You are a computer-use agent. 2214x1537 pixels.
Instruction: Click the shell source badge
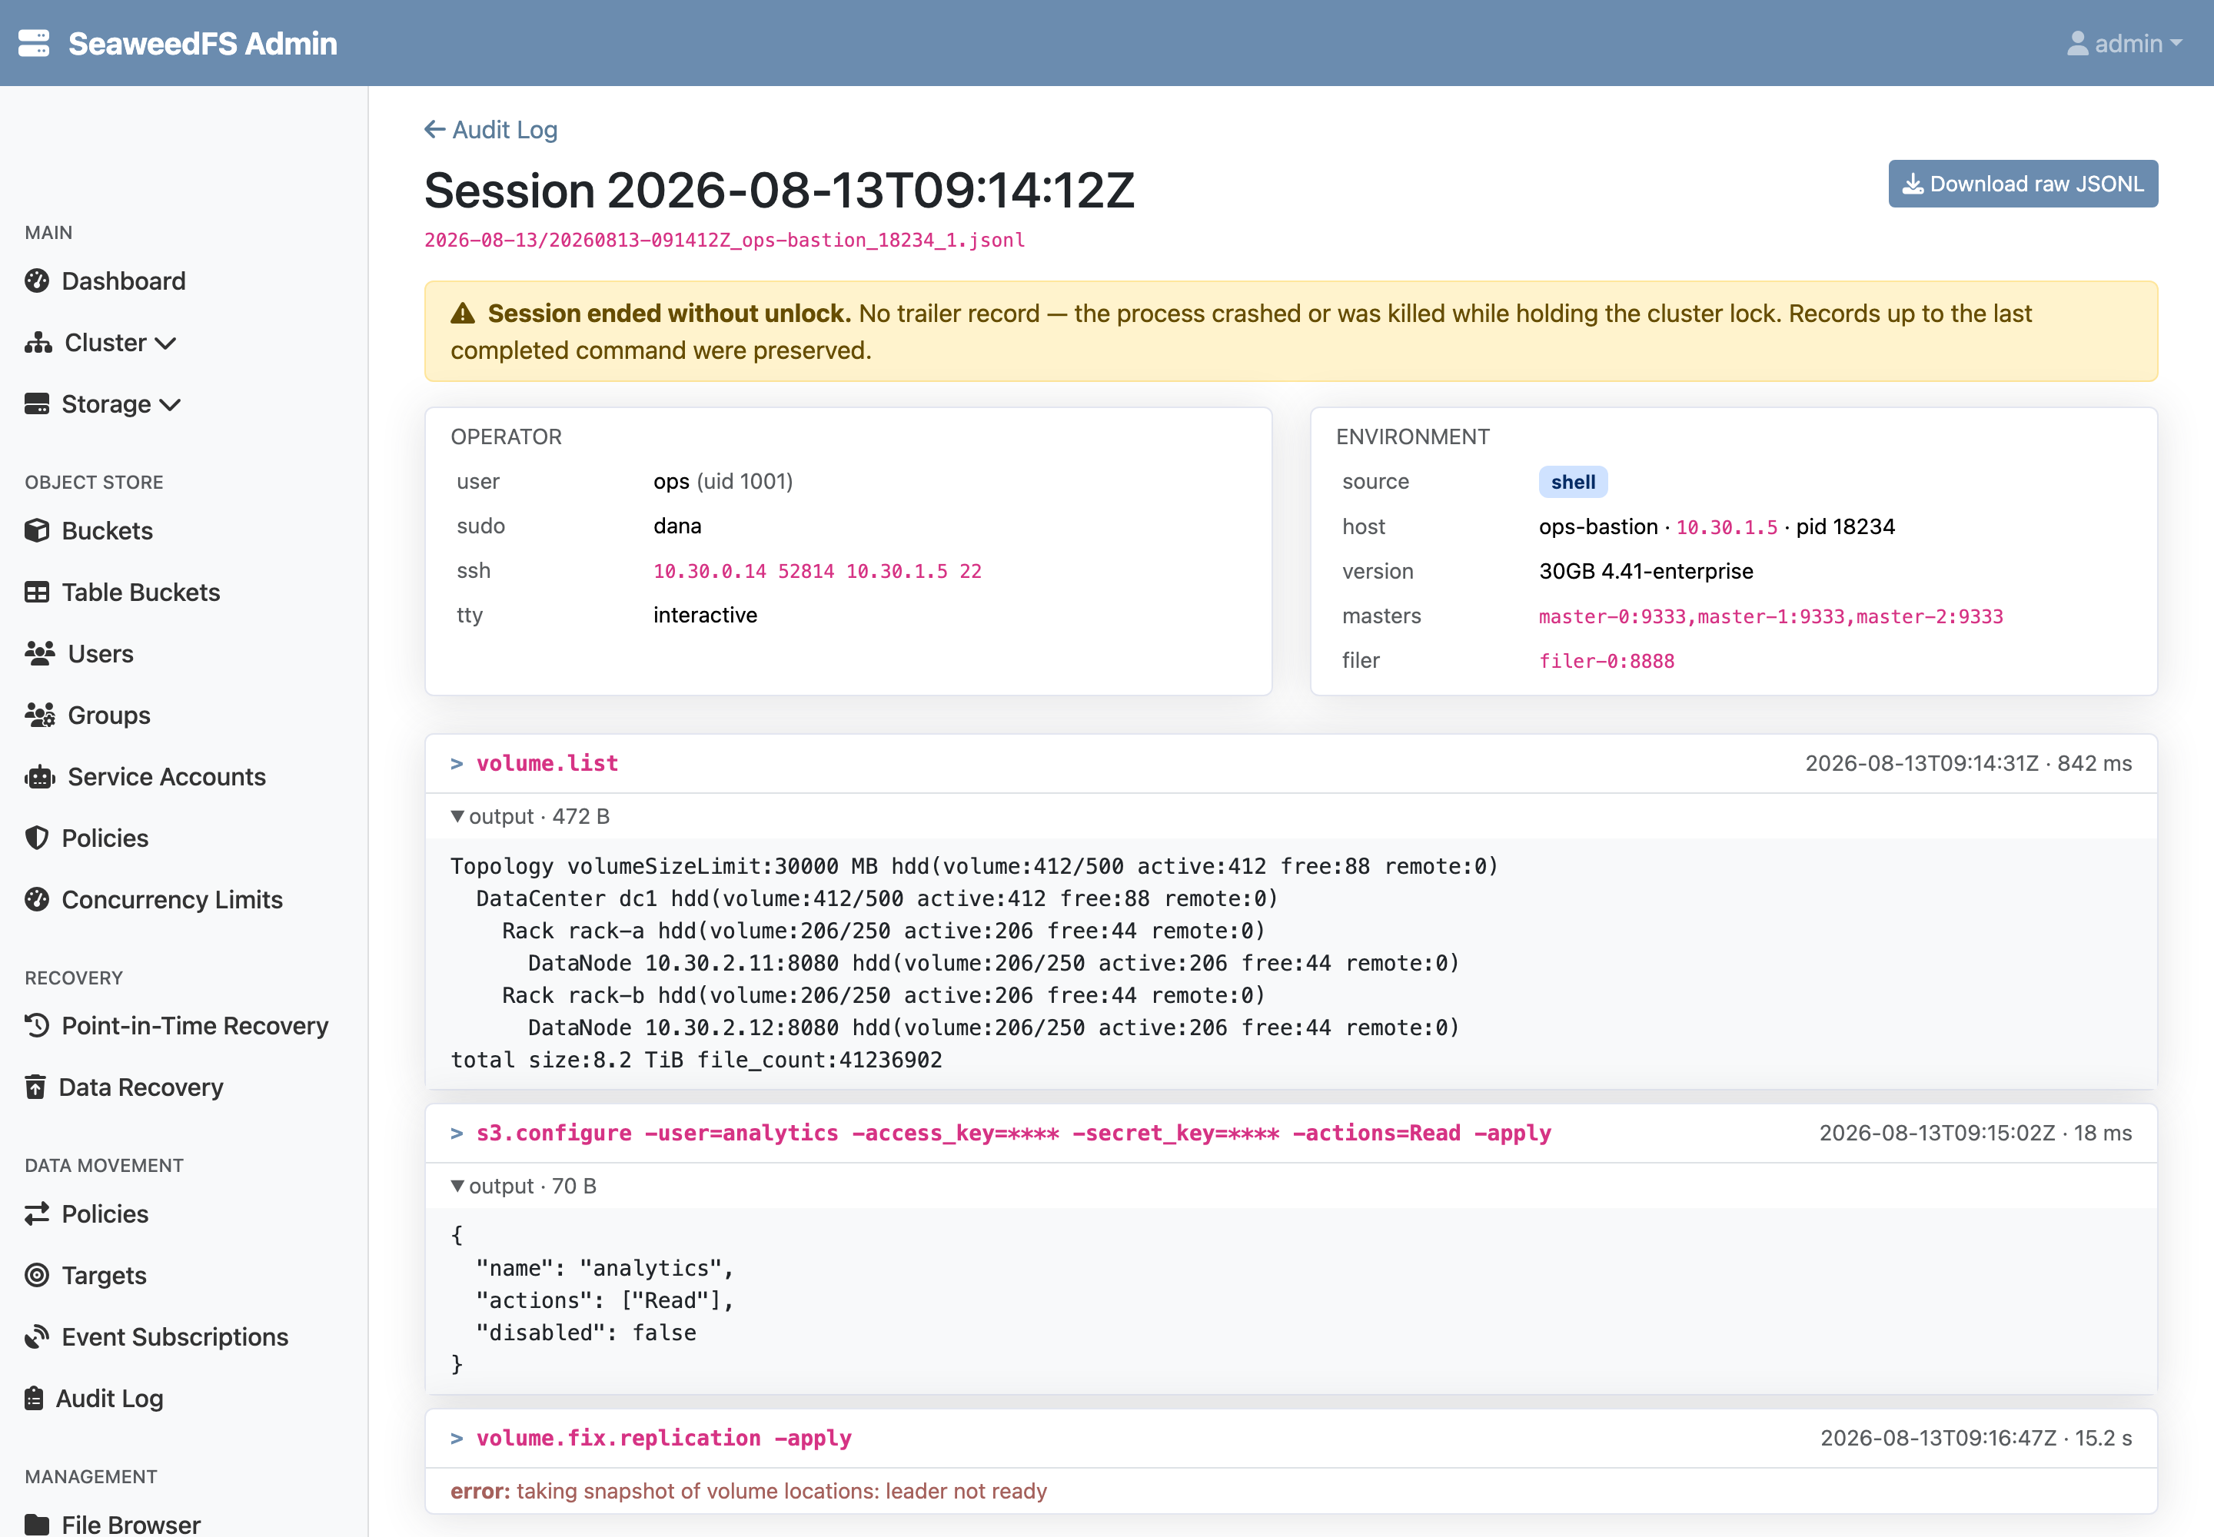tap(1574, 482)
